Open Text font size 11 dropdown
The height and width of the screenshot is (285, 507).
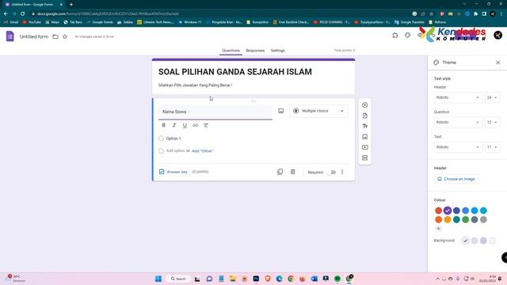click(492, 147)
